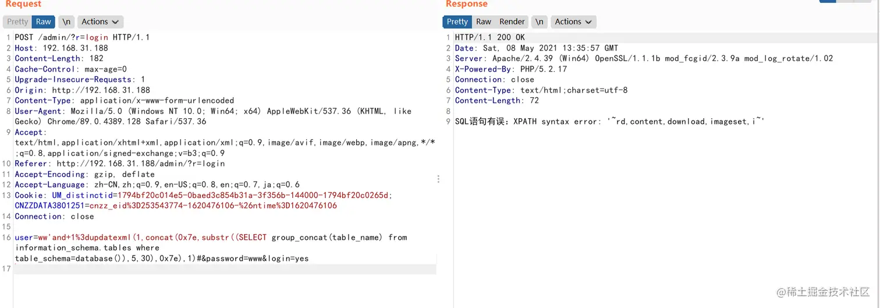Click the "Server: Apache/2.4.39" response header

pyautogui.click(x=644, y=58)
